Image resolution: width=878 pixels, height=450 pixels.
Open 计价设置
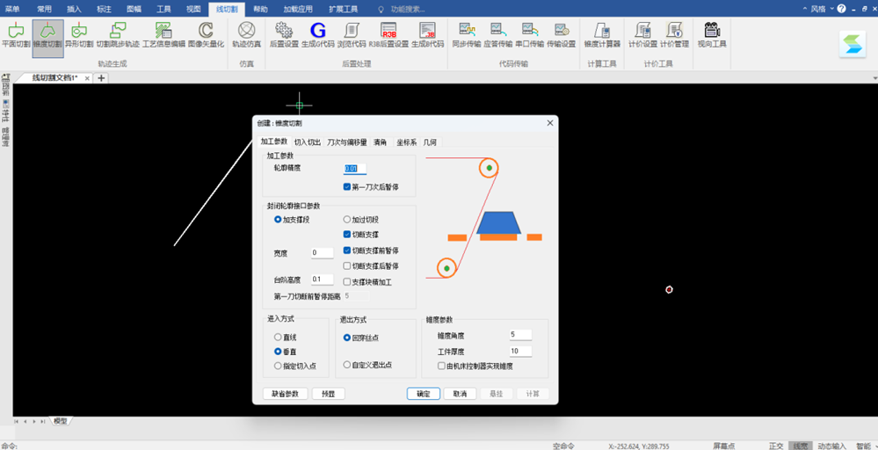(642, 34)
